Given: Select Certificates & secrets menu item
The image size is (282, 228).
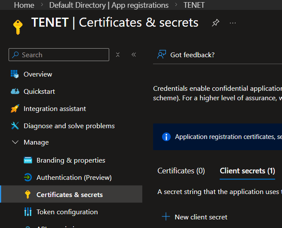Looking at the screenshot, I should click(71, 194).
